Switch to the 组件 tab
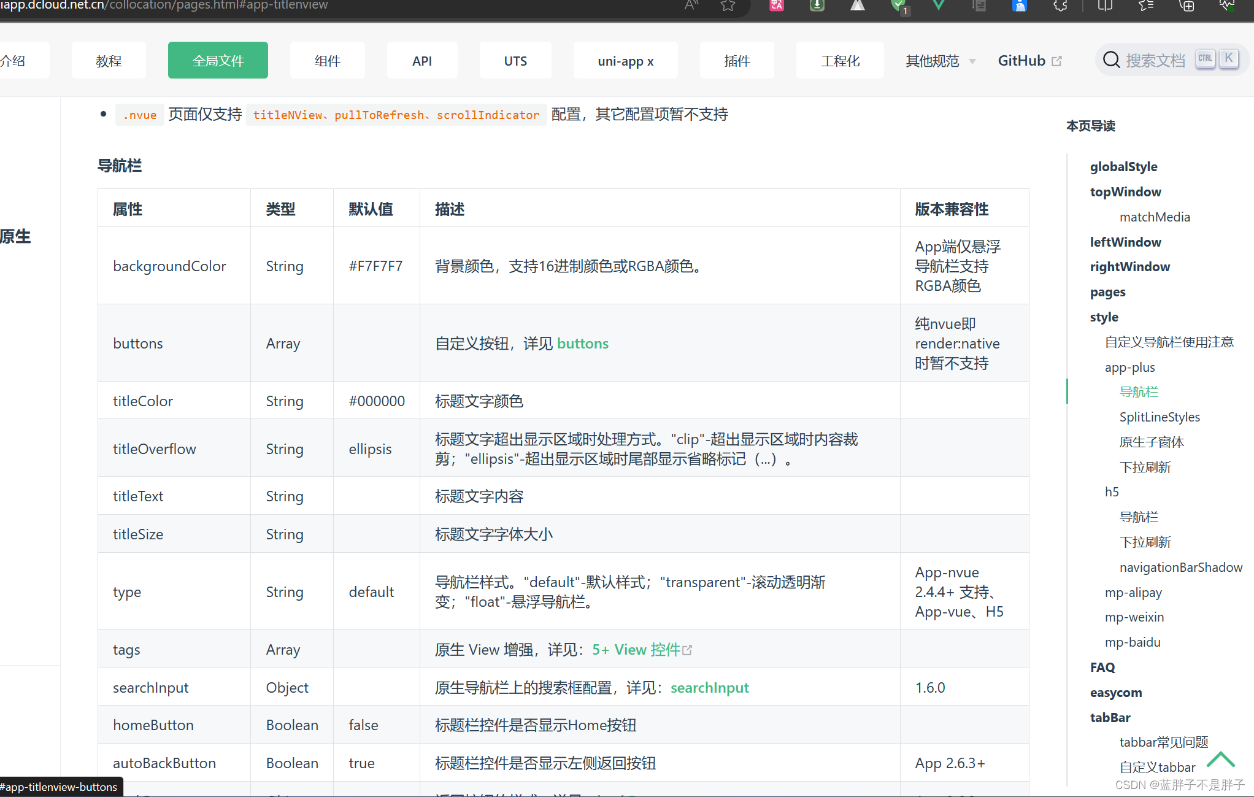The image size is (1254, 797). coord(328,60)
